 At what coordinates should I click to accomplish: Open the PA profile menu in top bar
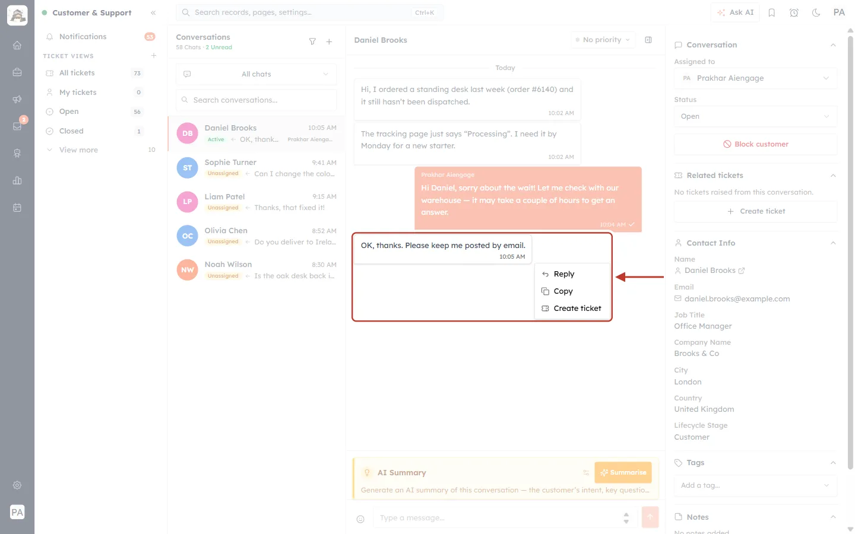click(x=839, y=12)
